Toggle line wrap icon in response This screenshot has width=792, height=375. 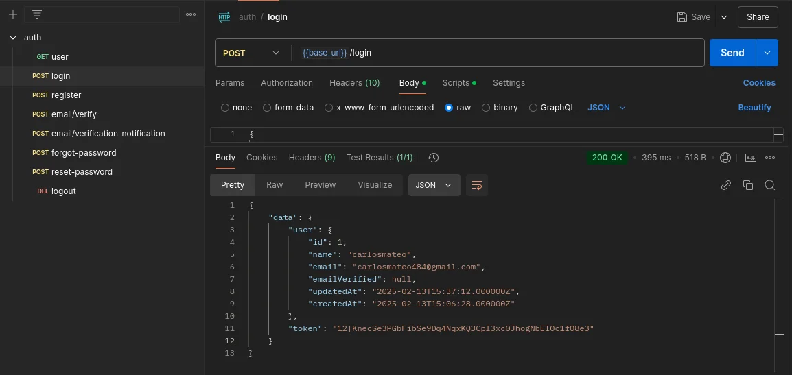tap(477, 185)
